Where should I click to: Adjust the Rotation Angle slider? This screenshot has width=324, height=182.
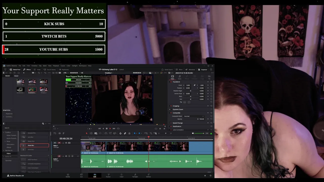(190, 91)
